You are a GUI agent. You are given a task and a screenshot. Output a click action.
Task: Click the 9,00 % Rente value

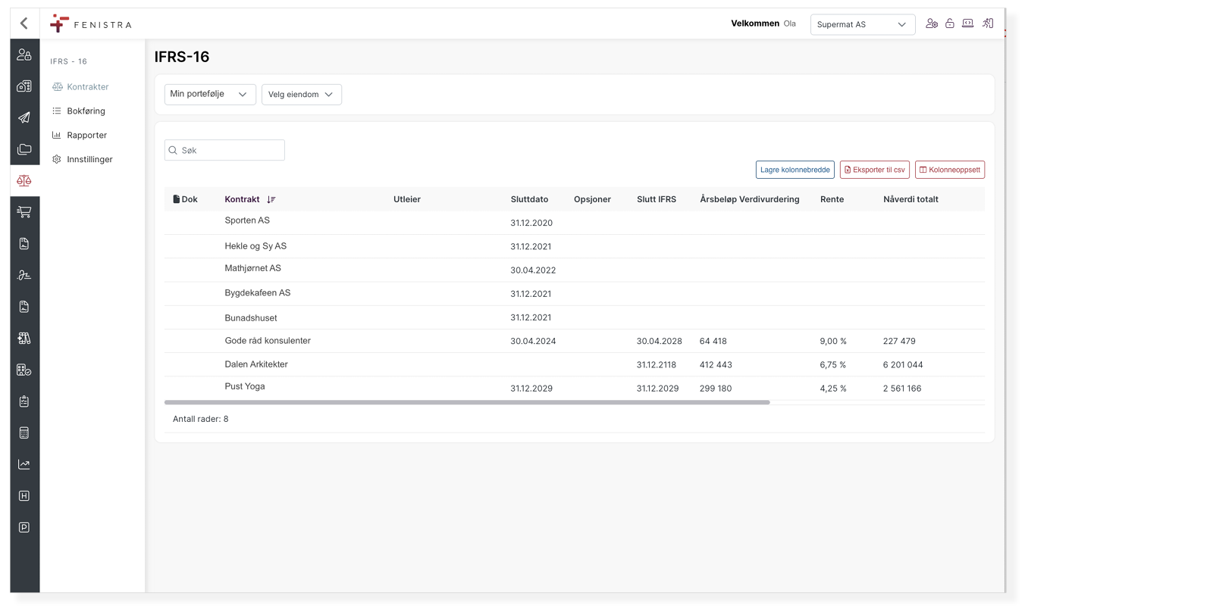(833, 341)
